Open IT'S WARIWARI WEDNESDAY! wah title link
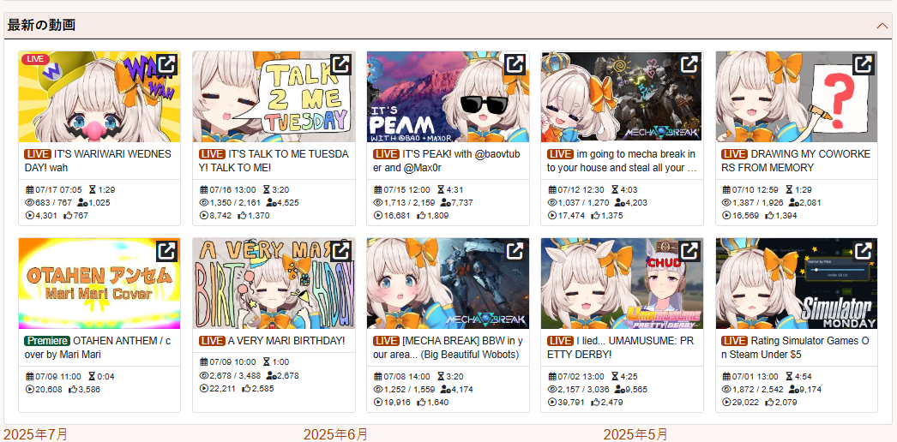This screenshot has height=442, width=897. pos(98,161)
